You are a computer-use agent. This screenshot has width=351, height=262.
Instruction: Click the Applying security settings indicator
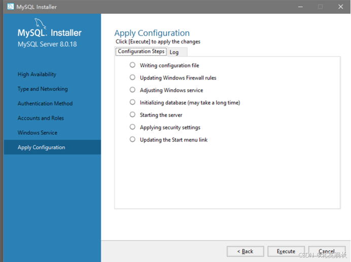tap(132, 127)
